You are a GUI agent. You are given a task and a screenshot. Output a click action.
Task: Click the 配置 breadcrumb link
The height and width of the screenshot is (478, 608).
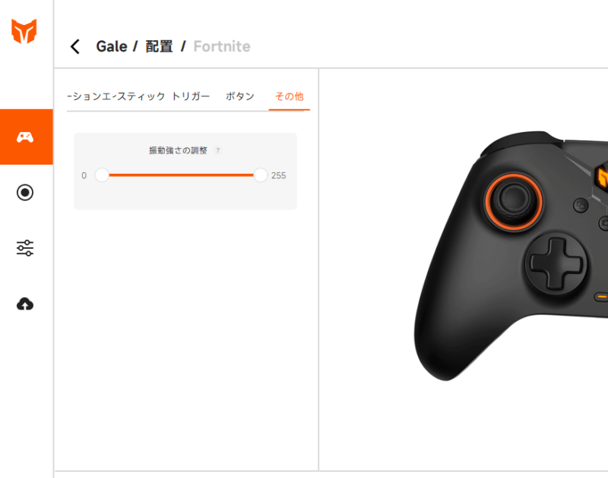(x=159, y=46)
